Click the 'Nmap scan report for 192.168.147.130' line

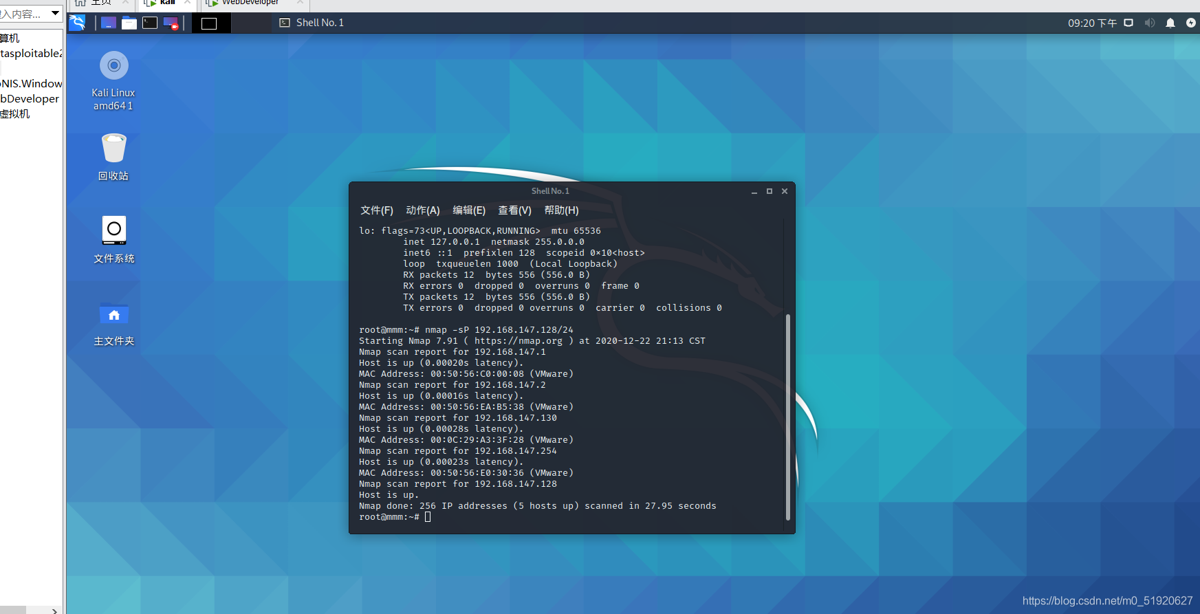pos(458,418)
